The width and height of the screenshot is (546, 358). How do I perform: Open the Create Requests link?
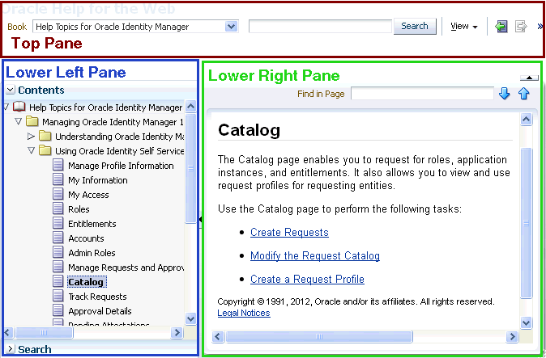289,232
